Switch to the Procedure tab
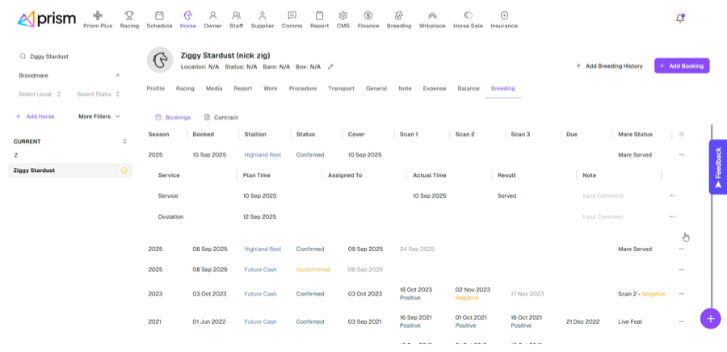Image resolution: width=727 pixels, height=352 pixels. (302, 88)
